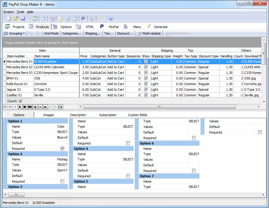Open the Grouping dropdown
The image size is (269, 208).
[x=15, y=33]
